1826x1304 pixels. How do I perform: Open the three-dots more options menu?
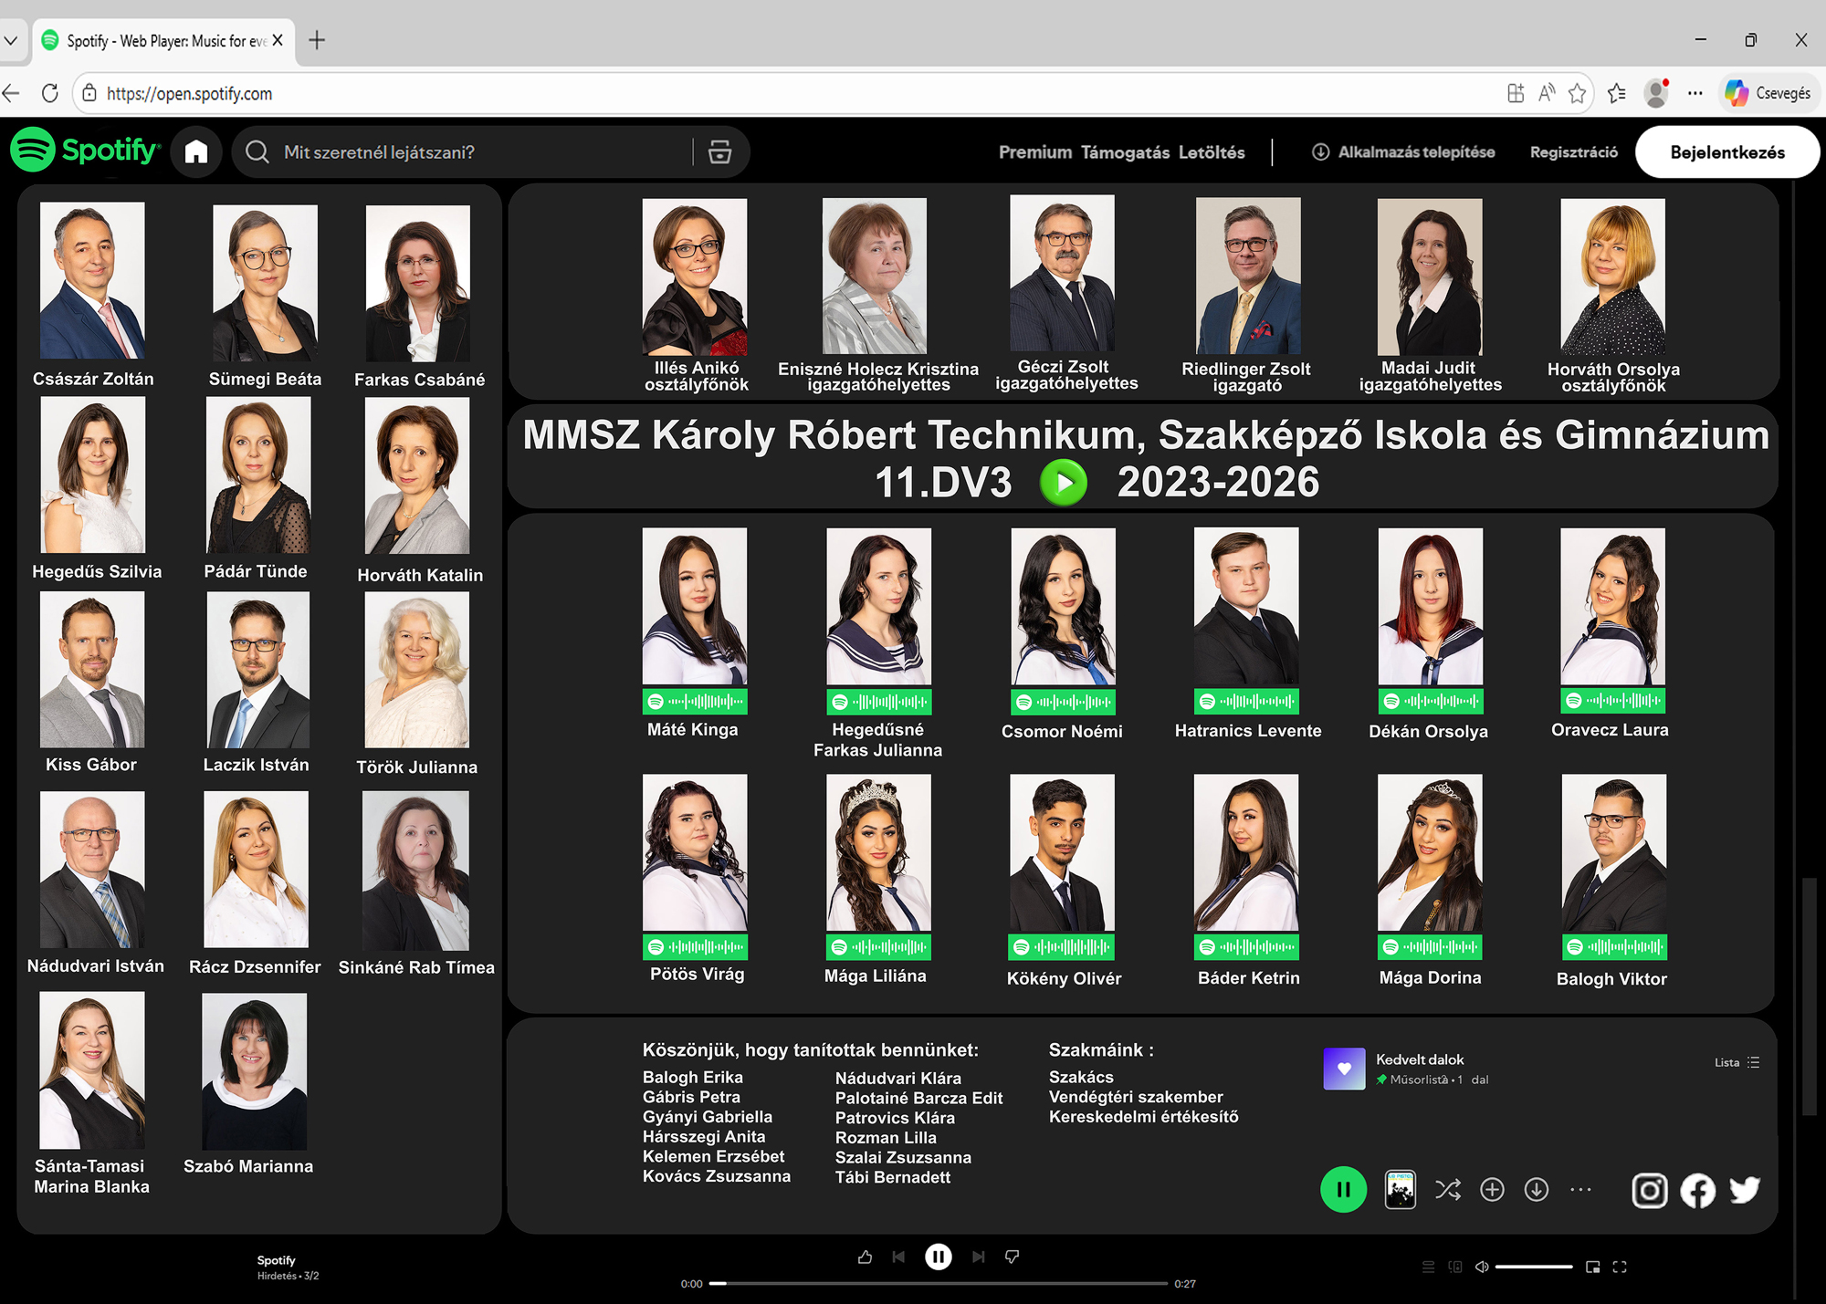[1580, 1190]
